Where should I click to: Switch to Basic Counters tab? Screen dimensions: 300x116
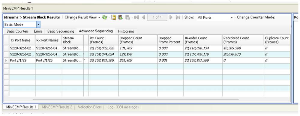18,31
